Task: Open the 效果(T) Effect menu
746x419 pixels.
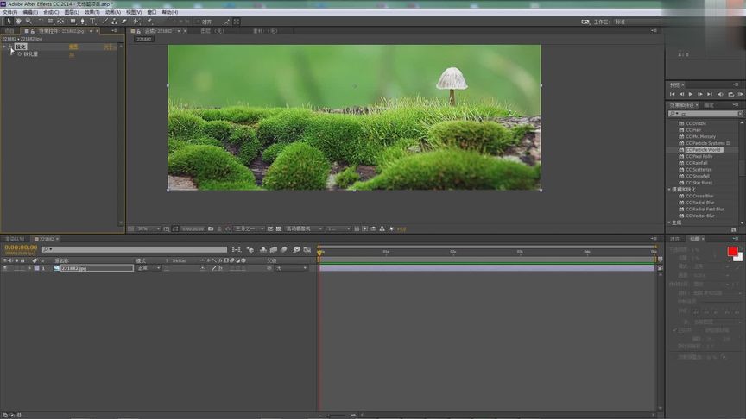Action: tap(92, 12)
